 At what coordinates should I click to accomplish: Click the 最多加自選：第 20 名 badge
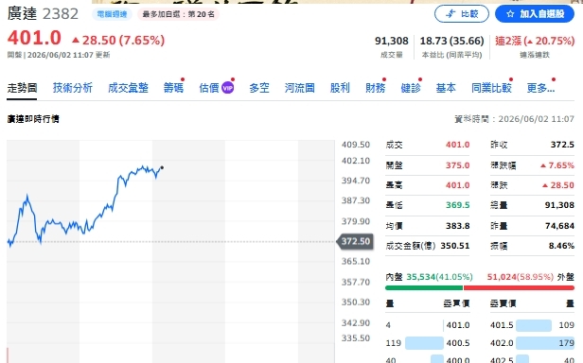[179, 14]
